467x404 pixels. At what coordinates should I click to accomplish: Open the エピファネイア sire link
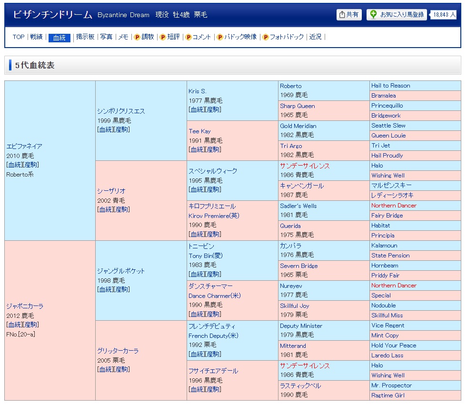24,147
